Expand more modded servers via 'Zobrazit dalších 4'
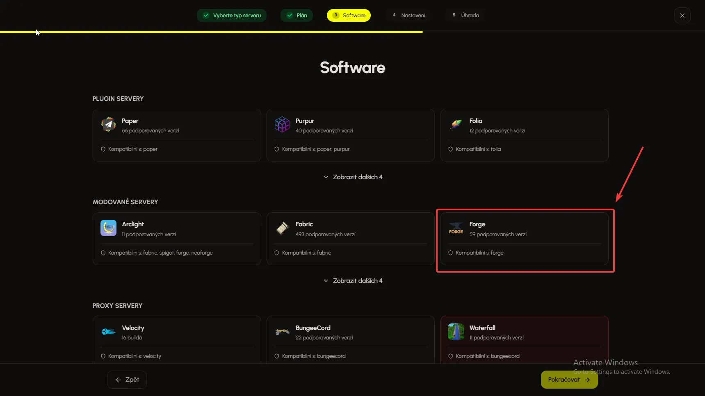This screenshot has height=396, width=705. tap(353, 281)
